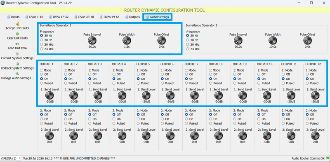Click the Audio Router Comms OK status text
The image size is (330, 162).
(308, 158)
